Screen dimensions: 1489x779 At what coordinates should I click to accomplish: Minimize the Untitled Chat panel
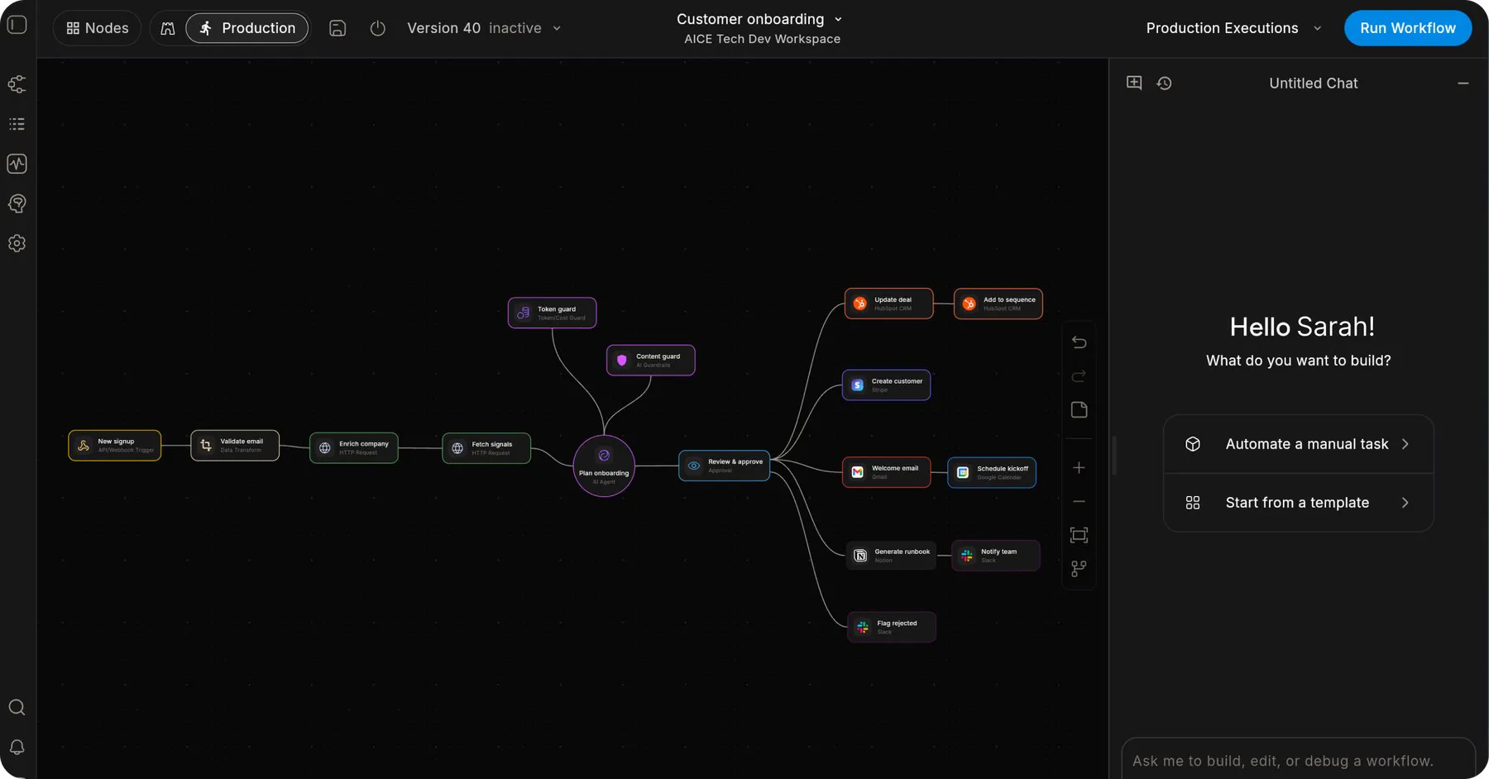coord(1463,84)
